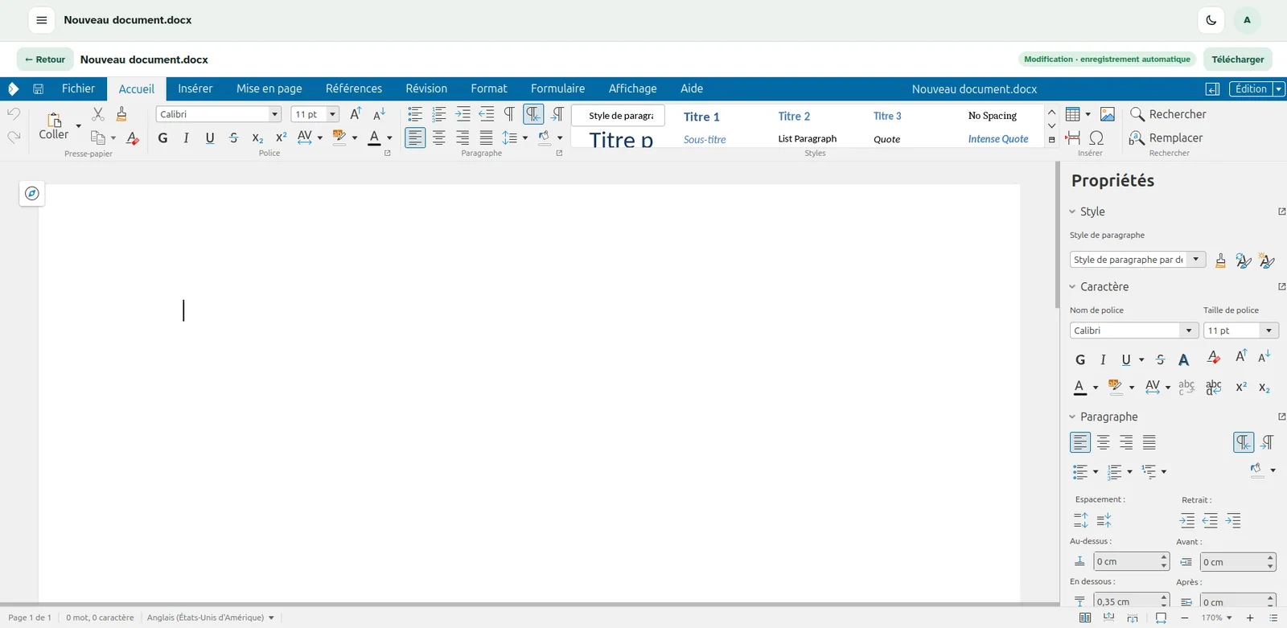The width and height of the screenshot is (1287, 628).
Task: Open the special character Omega icon
Action: pos(1096,138)
